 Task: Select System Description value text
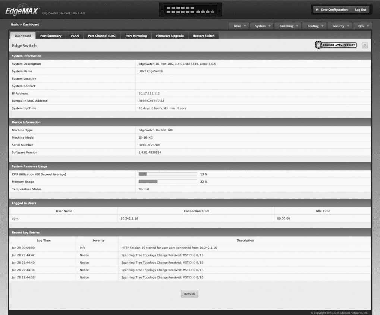[177, 64]
